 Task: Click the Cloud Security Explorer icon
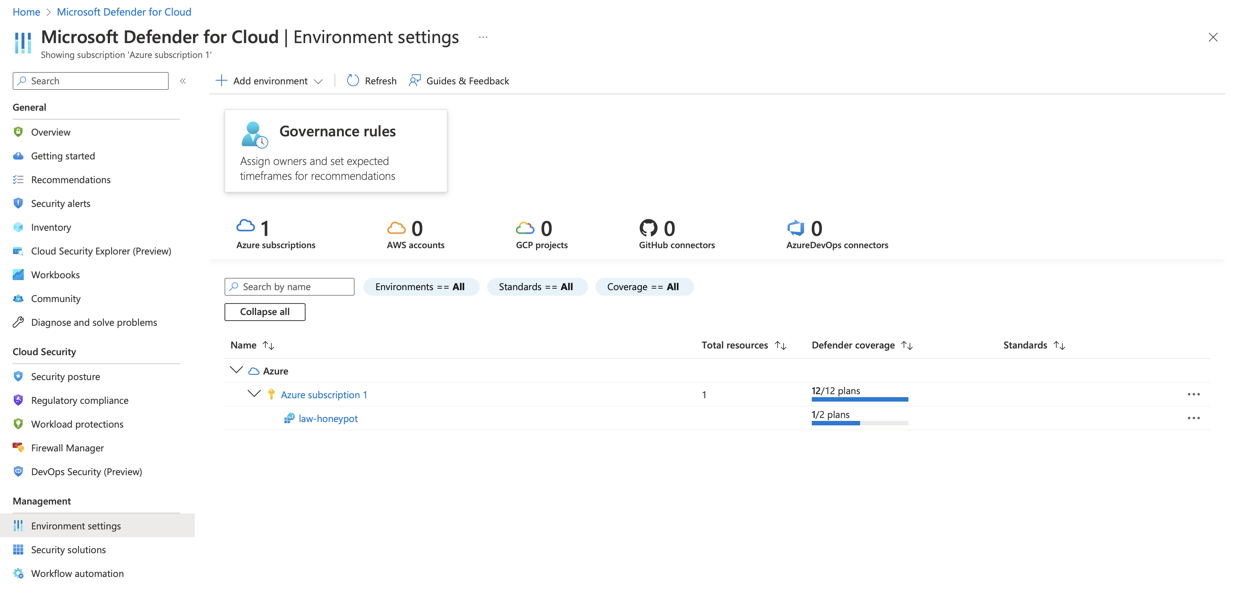18,251
